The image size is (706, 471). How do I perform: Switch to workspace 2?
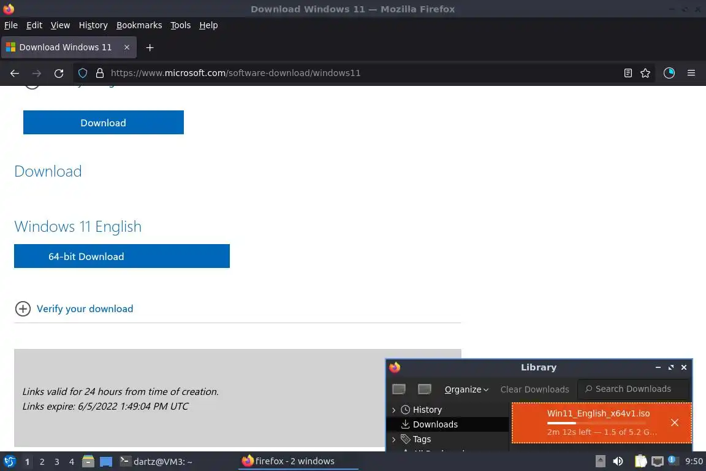(42, 462)
